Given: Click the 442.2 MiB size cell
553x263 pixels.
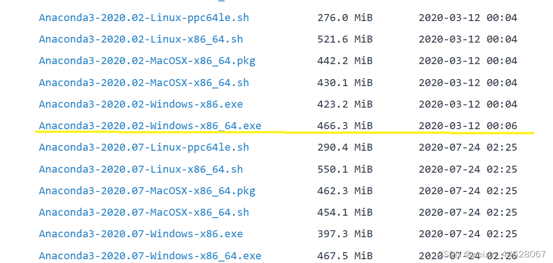Looking at the screenshot, I should [345, 61].
